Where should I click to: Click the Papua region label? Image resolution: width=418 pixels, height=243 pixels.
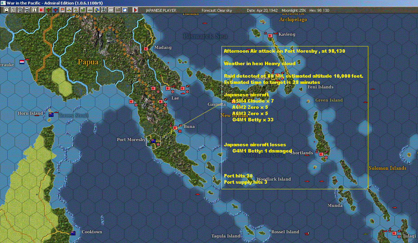88,62
